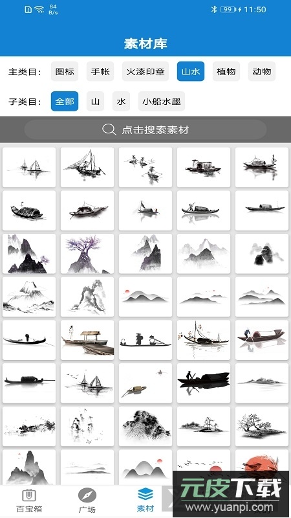Open the dark woven-canopy boat thumbnail
Viewport: 291px width, 518px height.
coord(29,210)
